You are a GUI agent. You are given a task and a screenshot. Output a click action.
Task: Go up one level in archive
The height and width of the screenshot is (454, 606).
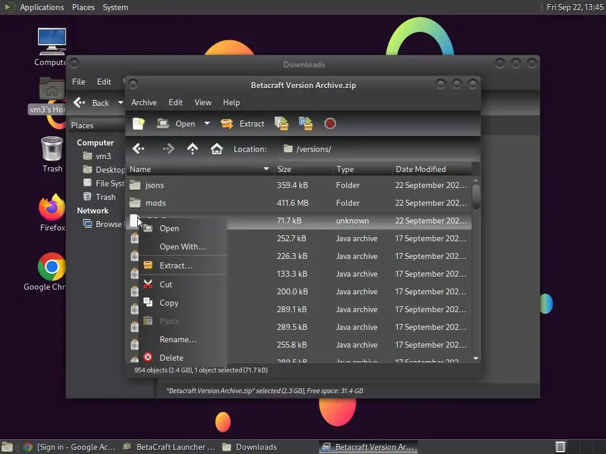[x=192, y=148]
